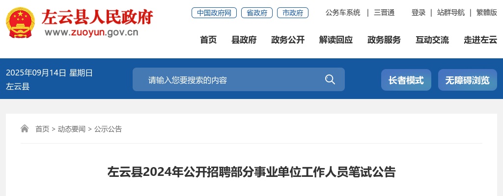
Task: Open 市政府 link button
Action: pyautogui.click(x=293, y=13)
